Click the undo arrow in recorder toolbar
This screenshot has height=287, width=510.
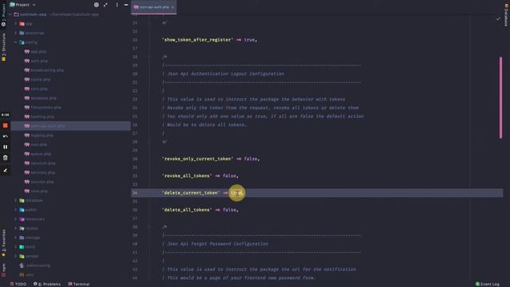tap(6, 136)
